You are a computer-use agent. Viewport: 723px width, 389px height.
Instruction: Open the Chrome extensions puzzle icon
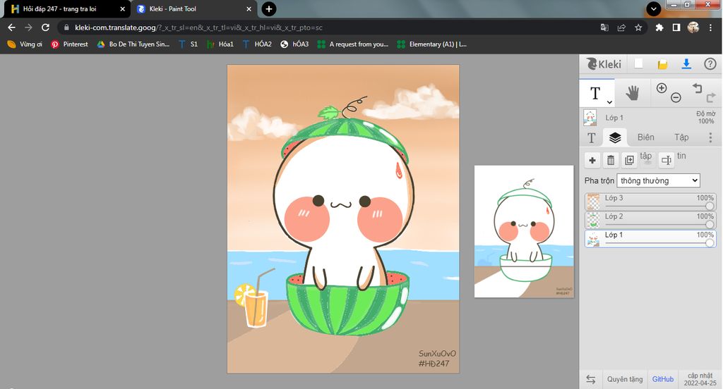(x=659, y=27)
